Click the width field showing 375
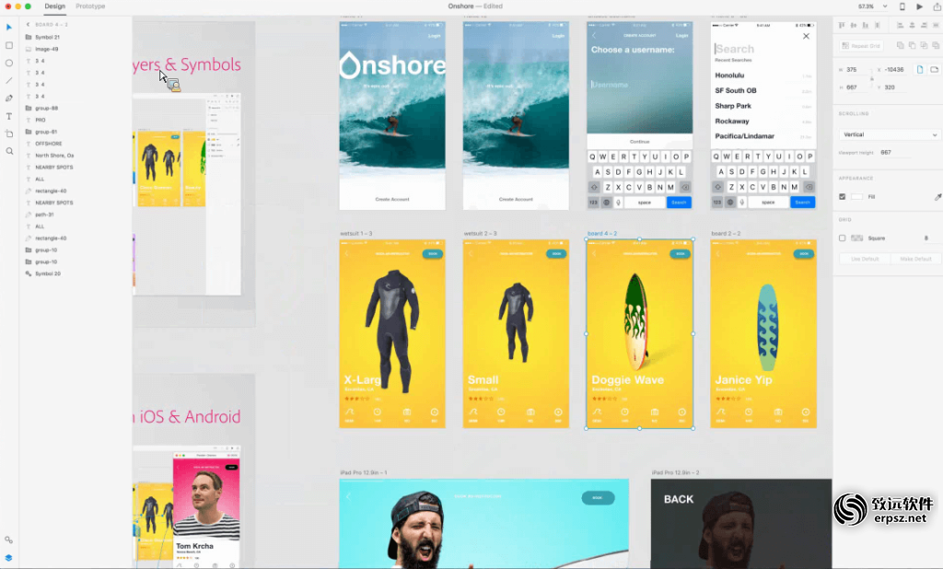943x569 pixels. pos(856,70)
